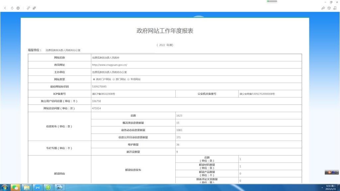Image resolution: width=340 pixels, height=191 pixels.
Task: Click the year label 2022 年度
Action: [165, 45]
